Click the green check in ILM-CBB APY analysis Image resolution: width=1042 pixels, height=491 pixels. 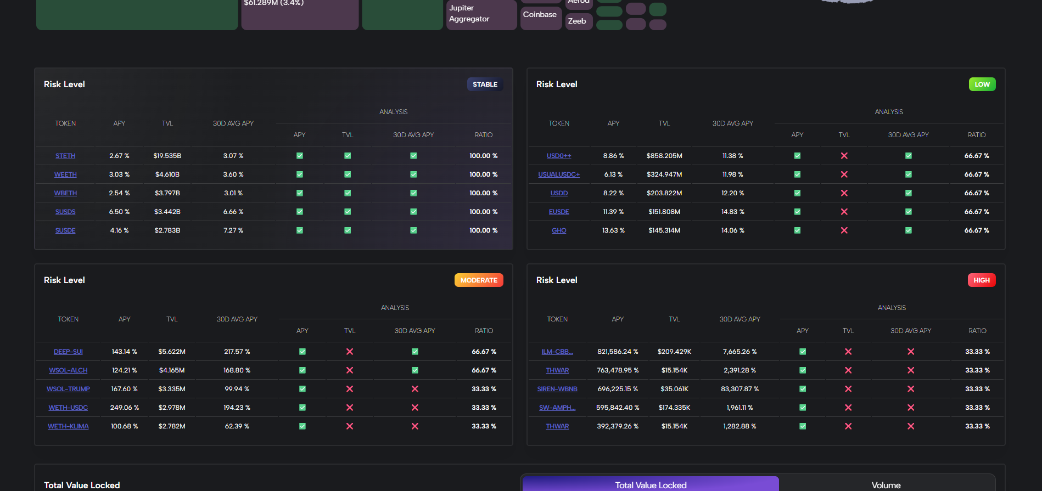coord(802,352)
